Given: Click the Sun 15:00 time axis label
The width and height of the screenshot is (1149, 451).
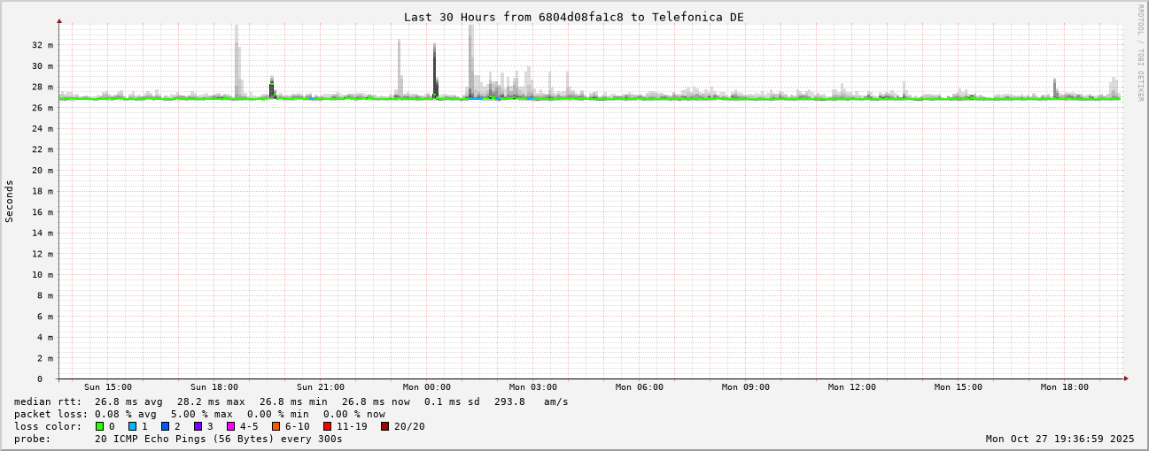Looking at the screenshot, I should 108,387.
